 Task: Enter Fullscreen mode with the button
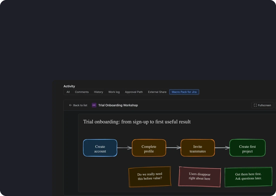[x=262, y=105]
